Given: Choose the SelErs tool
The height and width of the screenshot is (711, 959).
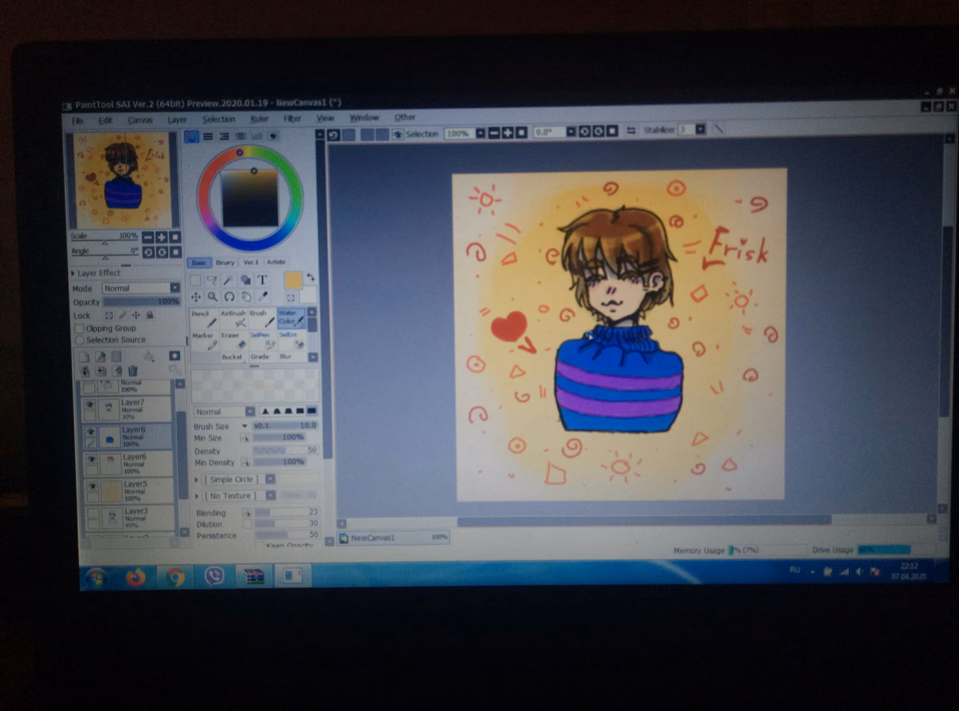Looking at the screenshot, I should (292, 340).
